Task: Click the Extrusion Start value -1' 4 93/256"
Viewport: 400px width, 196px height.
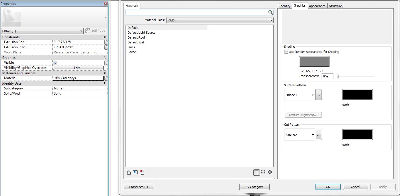Action: click(78, 47)
